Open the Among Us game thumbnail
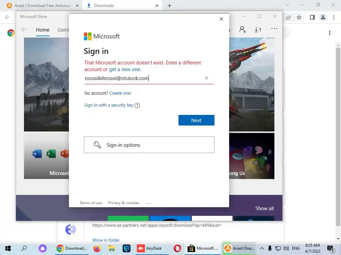This screenshot has width=341, height=255. (252, 156)
